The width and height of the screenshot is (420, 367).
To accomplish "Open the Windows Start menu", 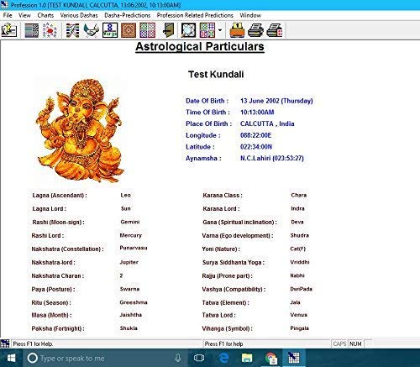I will point(11,358).
